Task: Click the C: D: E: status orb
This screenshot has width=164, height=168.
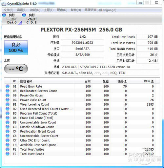Action: (24, 15)
